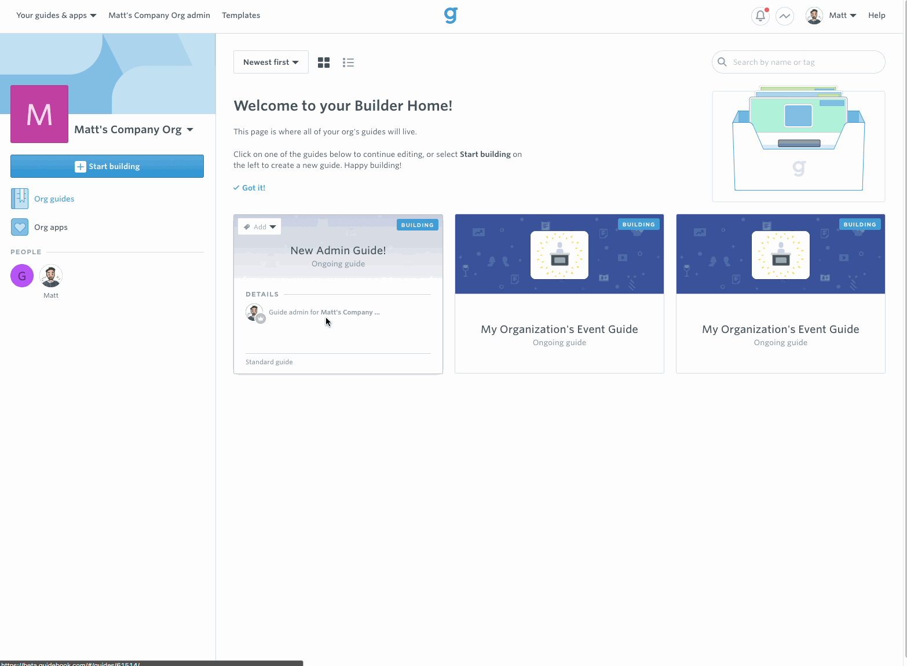Open the Templates menu item
Image resolution: width=907 pixels, height=666 pixels.
[x=241, y=15]
